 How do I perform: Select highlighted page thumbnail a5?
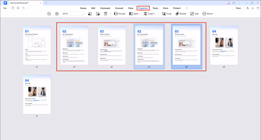(x=187, y=46)
